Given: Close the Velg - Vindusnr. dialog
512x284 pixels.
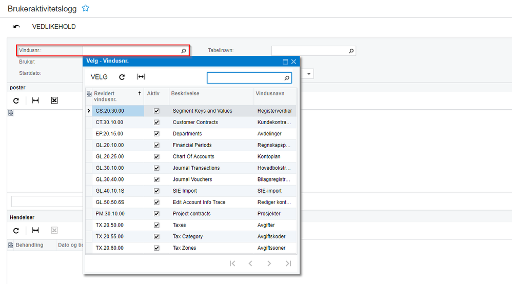Looking at the screenshot, I should tap(293, 62).
